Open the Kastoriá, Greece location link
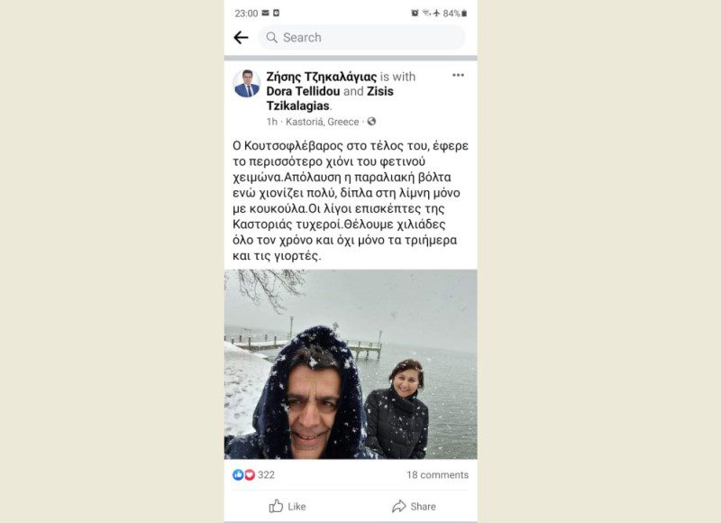 click(323, 122)
